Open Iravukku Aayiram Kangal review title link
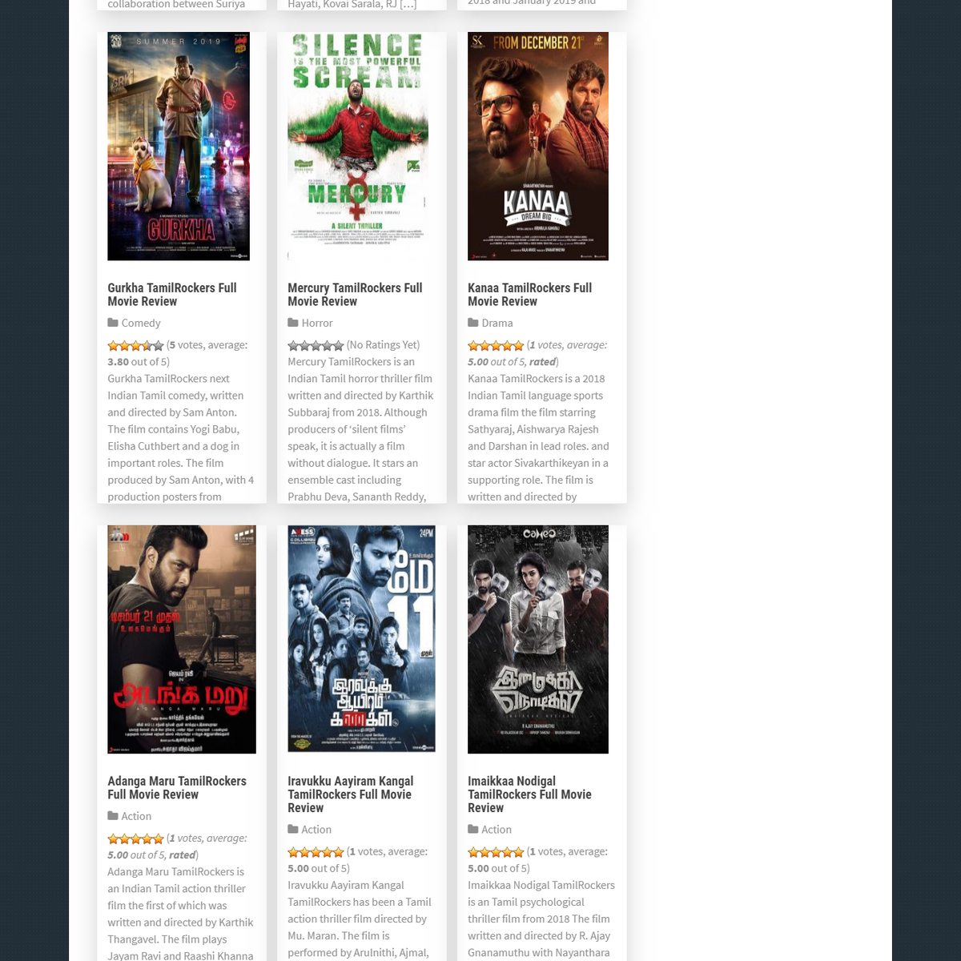Viewport: 961px width, 961px height. pyautogui.click(x=351, y=794)
